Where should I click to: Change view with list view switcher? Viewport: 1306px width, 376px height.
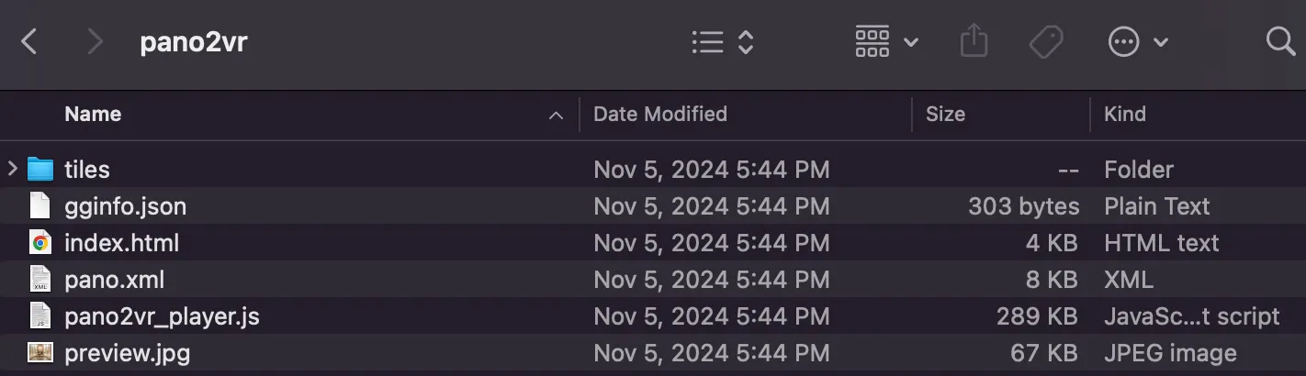[x=722, y=41]
